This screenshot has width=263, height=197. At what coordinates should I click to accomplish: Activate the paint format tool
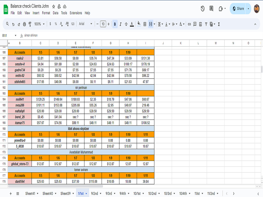click(x=30, y=24)
